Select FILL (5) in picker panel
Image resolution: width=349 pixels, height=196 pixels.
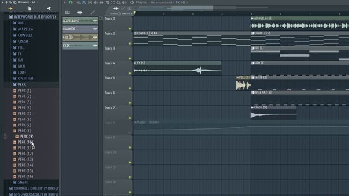80,37
